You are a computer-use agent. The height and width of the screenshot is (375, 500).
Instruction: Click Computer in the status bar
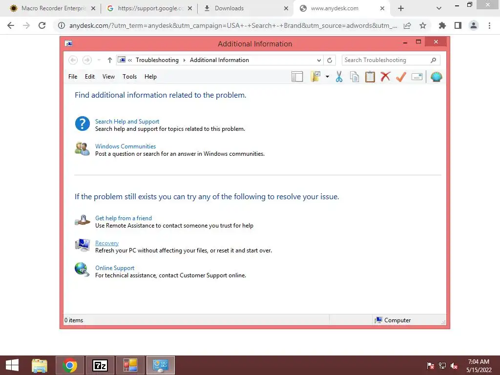397,320
